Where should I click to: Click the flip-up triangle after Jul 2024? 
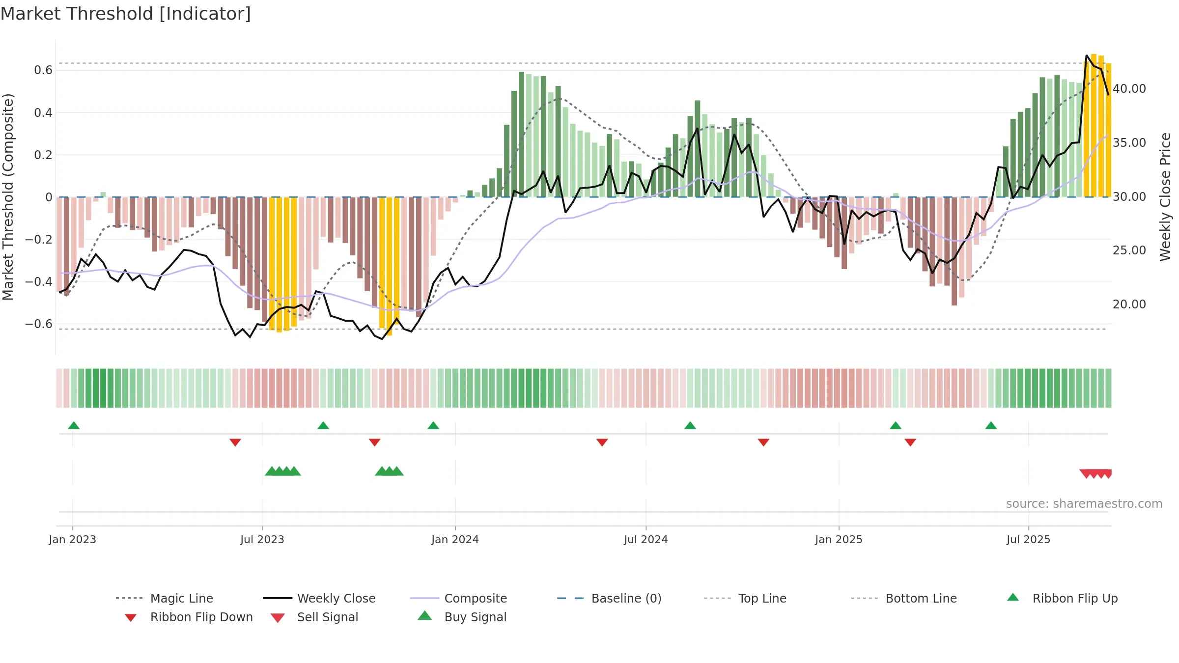[x=690, y=425]
